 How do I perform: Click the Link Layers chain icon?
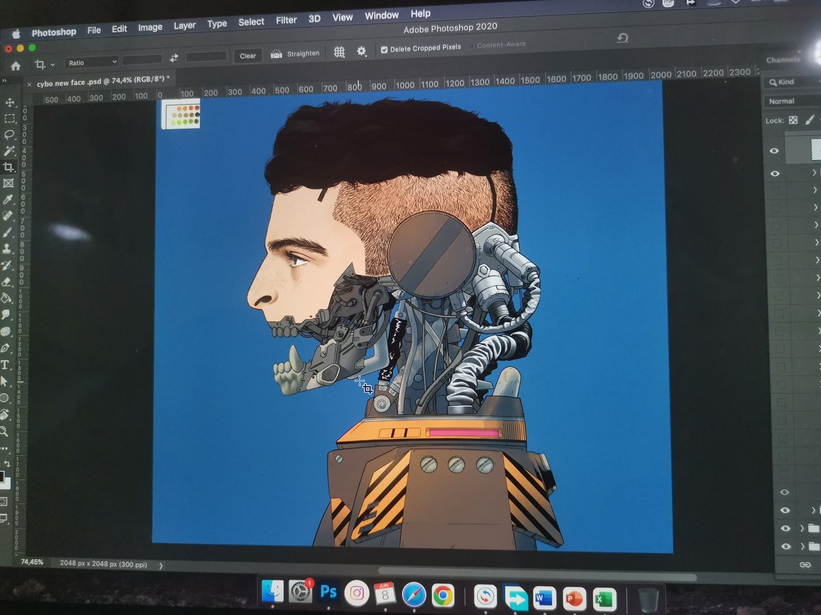(x=805, y=565)
